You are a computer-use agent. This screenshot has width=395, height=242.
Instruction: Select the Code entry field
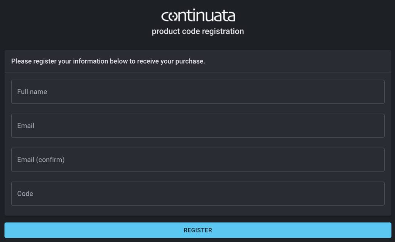pos(197,193)
